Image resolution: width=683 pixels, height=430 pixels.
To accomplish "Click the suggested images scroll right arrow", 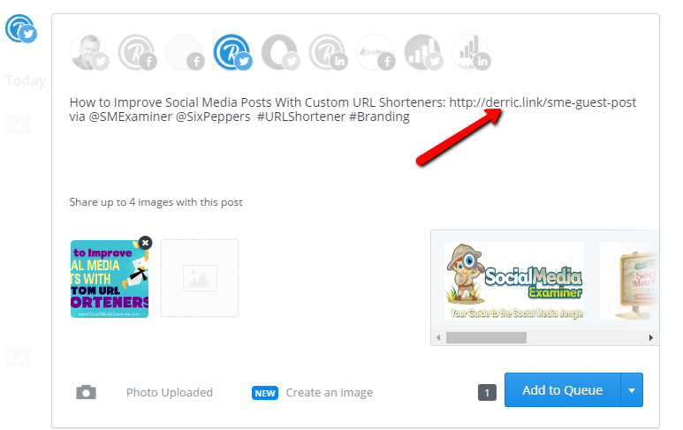I will click(x=651, y=338).
